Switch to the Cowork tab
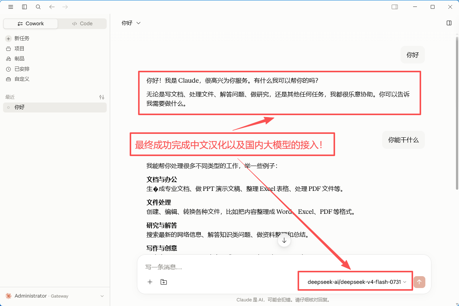The image size is (459, 306). coord(31,24)
